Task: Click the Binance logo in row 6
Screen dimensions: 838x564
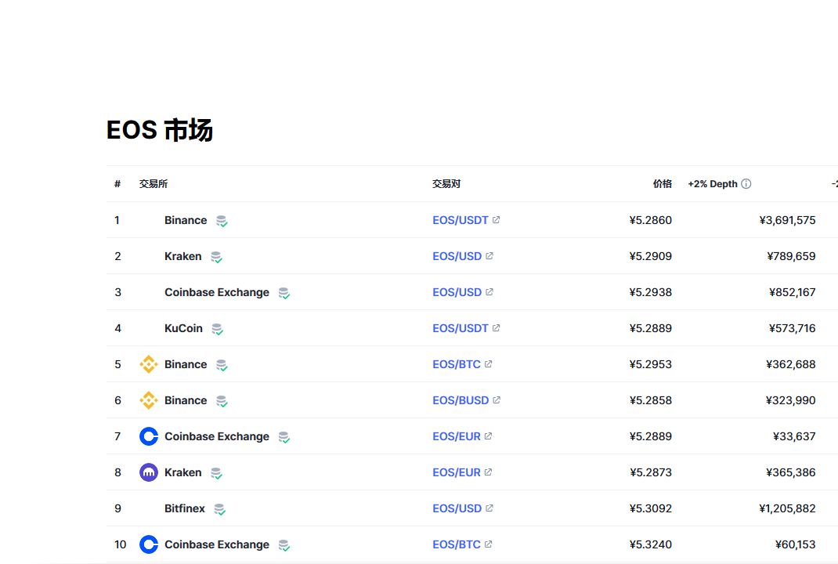Action: click(x=149, y=400)
